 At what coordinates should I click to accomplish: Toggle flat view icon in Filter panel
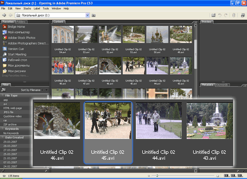tap(3, 90)
